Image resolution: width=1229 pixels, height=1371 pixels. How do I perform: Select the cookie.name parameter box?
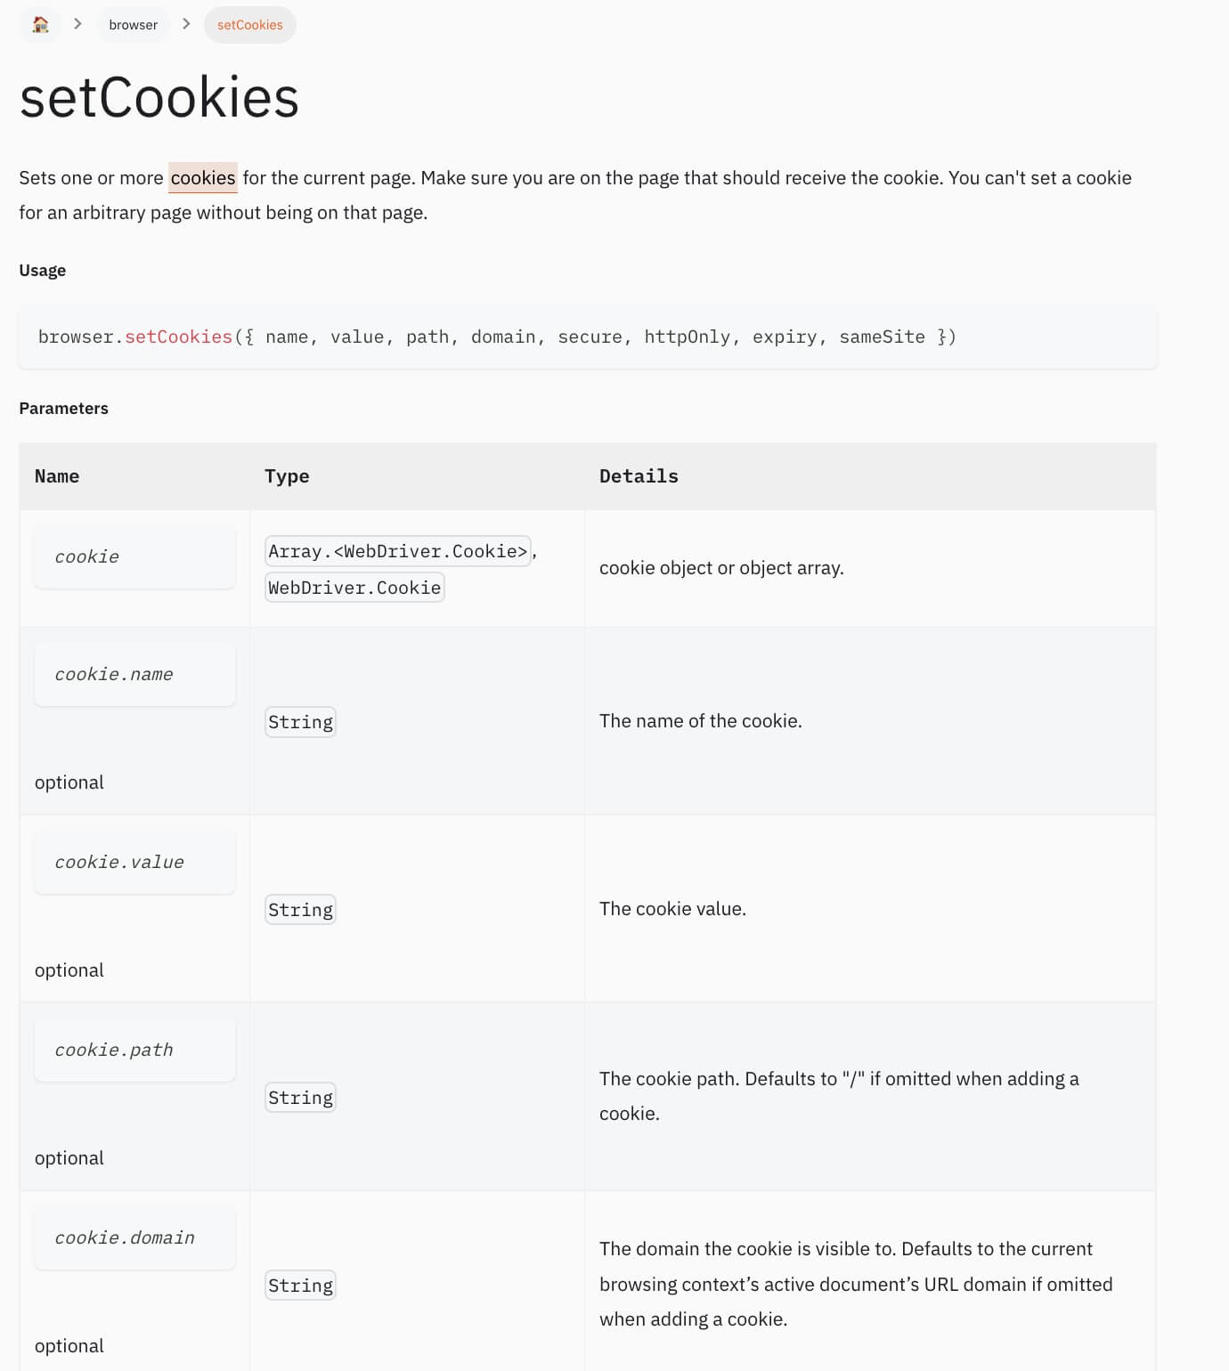(x=134, y=675)
